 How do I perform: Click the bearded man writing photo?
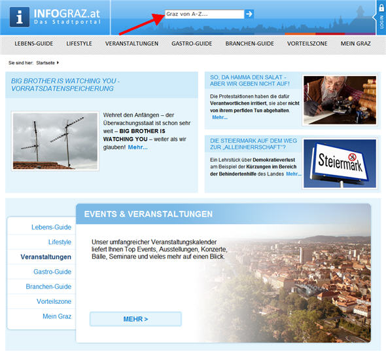[340, 100]
